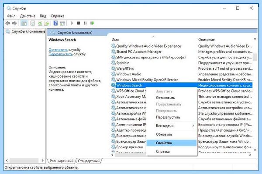Viewport: 262px width, 174px height.
Task: Click the Службы title bar app icon
Action: (x=9, y=8)
